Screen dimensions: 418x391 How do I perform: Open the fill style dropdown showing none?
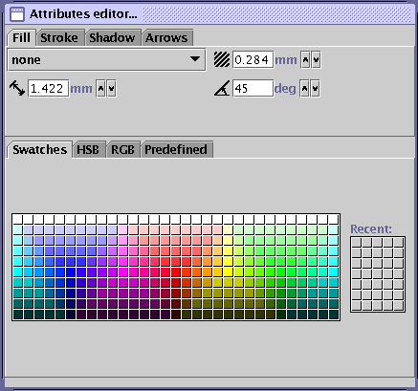[x=106, y=59]
